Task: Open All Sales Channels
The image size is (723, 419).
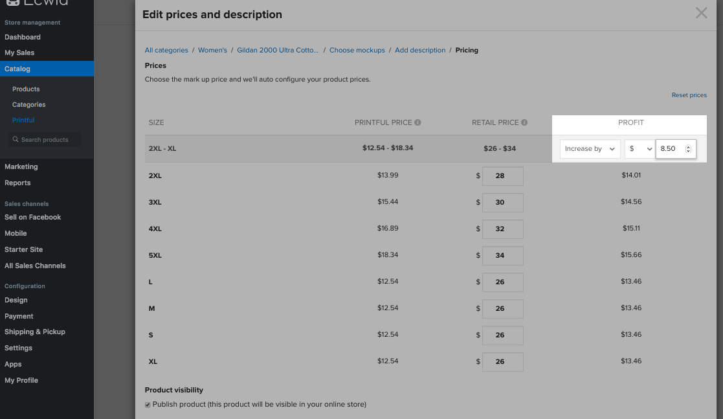Action: coord(35,266)
